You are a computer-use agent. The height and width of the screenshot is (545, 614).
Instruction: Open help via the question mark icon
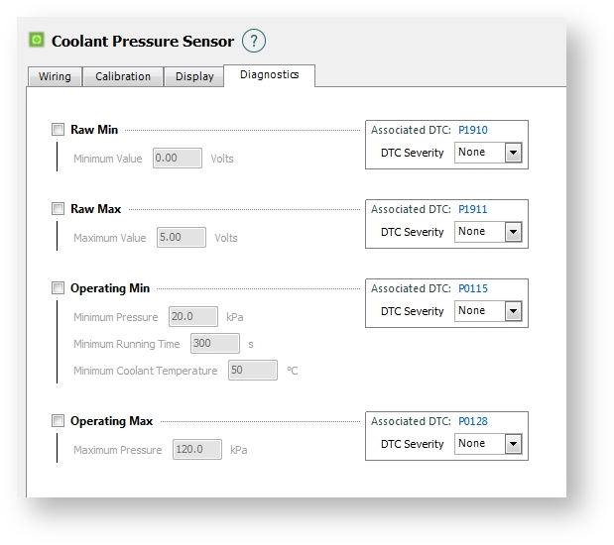(x=254, y=41)
